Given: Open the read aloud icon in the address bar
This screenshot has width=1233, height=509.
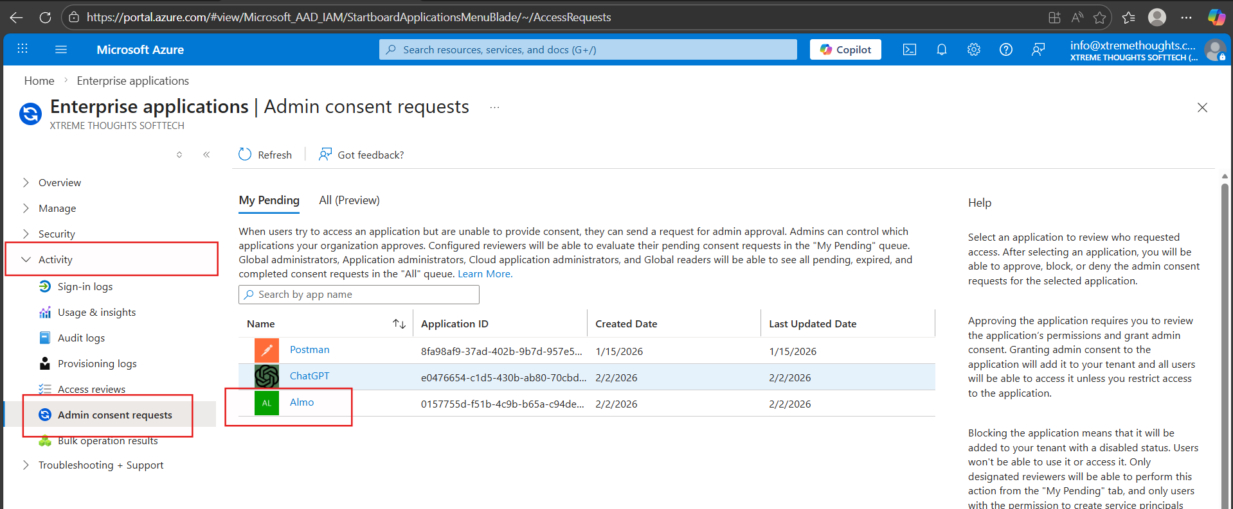Looking at the screenshot, I should pyautogui.click(x=1077, y=17).
